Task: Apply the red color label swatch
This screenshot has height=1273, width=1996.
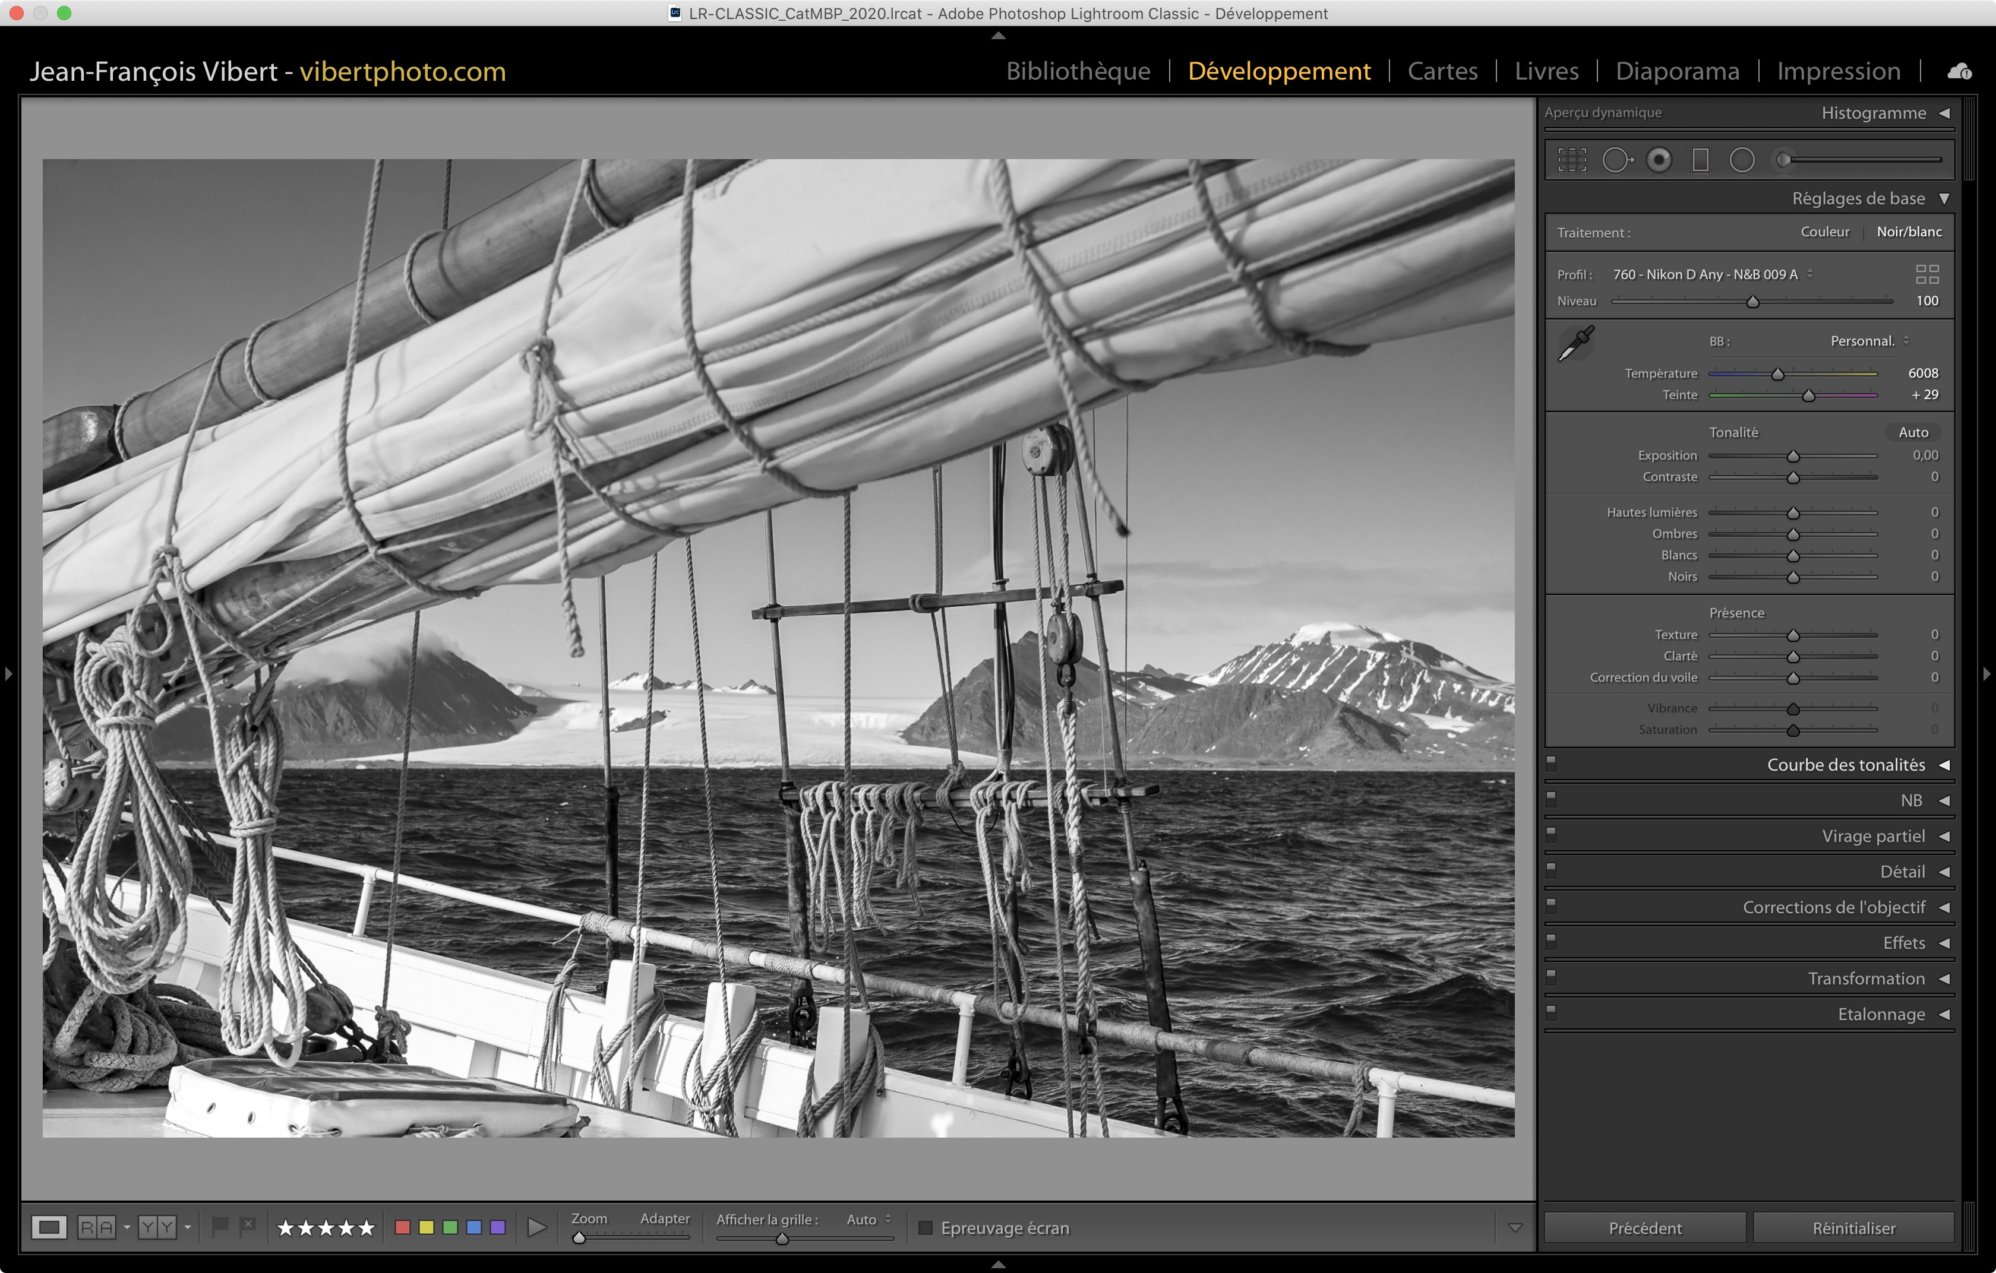Action: point(403,1227)
